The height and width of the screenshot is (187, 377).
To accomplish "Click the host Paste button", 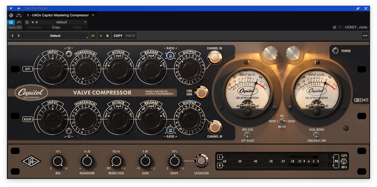I will tap(77, 27).
